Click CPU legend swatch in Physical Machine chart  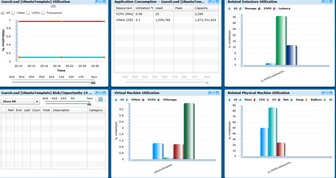tap(255, 100)
